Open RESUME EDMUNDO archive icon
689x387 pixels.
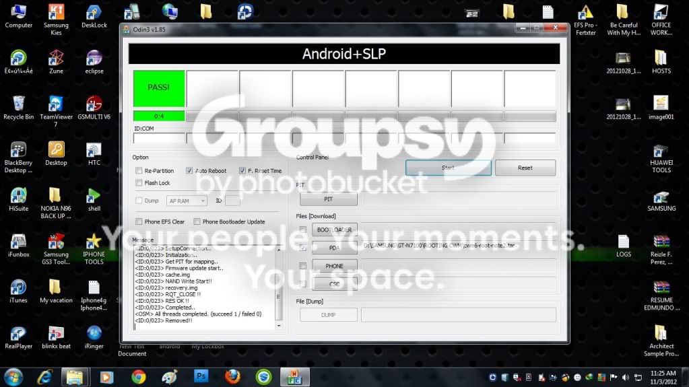coord(661,294)
